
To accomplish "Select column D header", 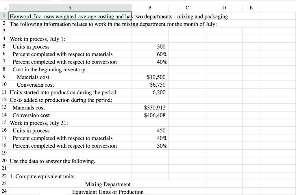I will 224,8.
